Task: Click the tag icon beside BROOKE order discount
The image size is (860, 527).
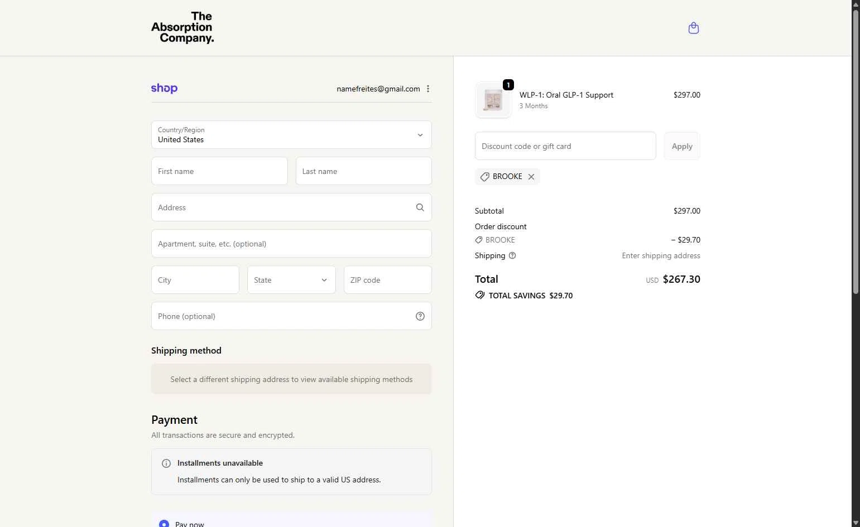Action: 479,240
